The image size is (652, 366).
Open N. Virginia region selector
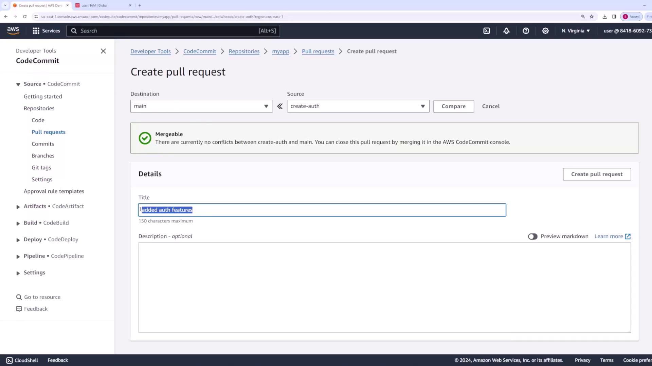point(576,31)
